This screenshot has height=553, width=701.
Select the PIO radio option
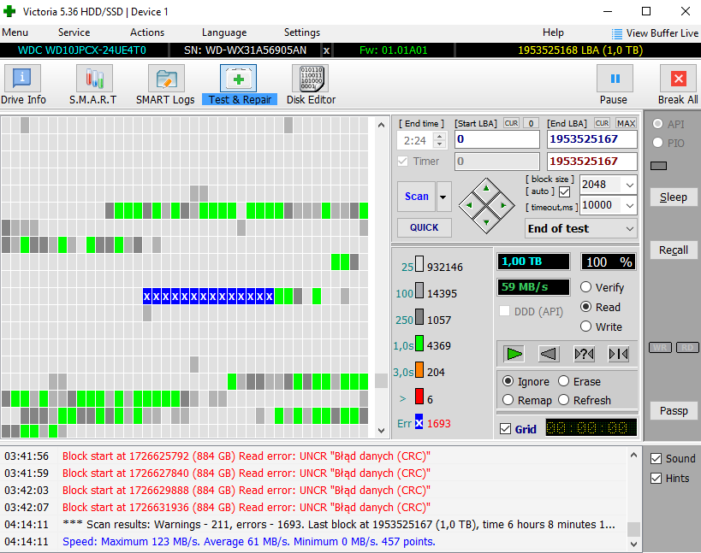657,143
